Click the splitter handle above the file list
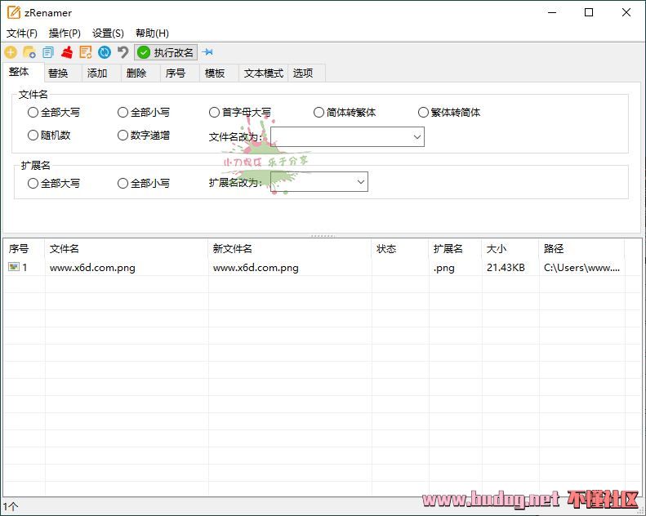Viewport: 646px width, 516px height. coord(323,235)
